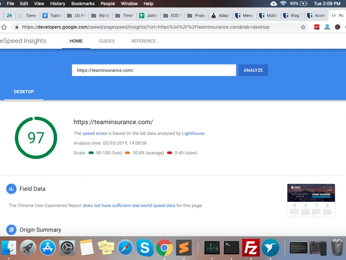Open Sublime Text from the dock
Image resolution: width=346 pixels, height=260 pixels.
click(x=184, y=248)
